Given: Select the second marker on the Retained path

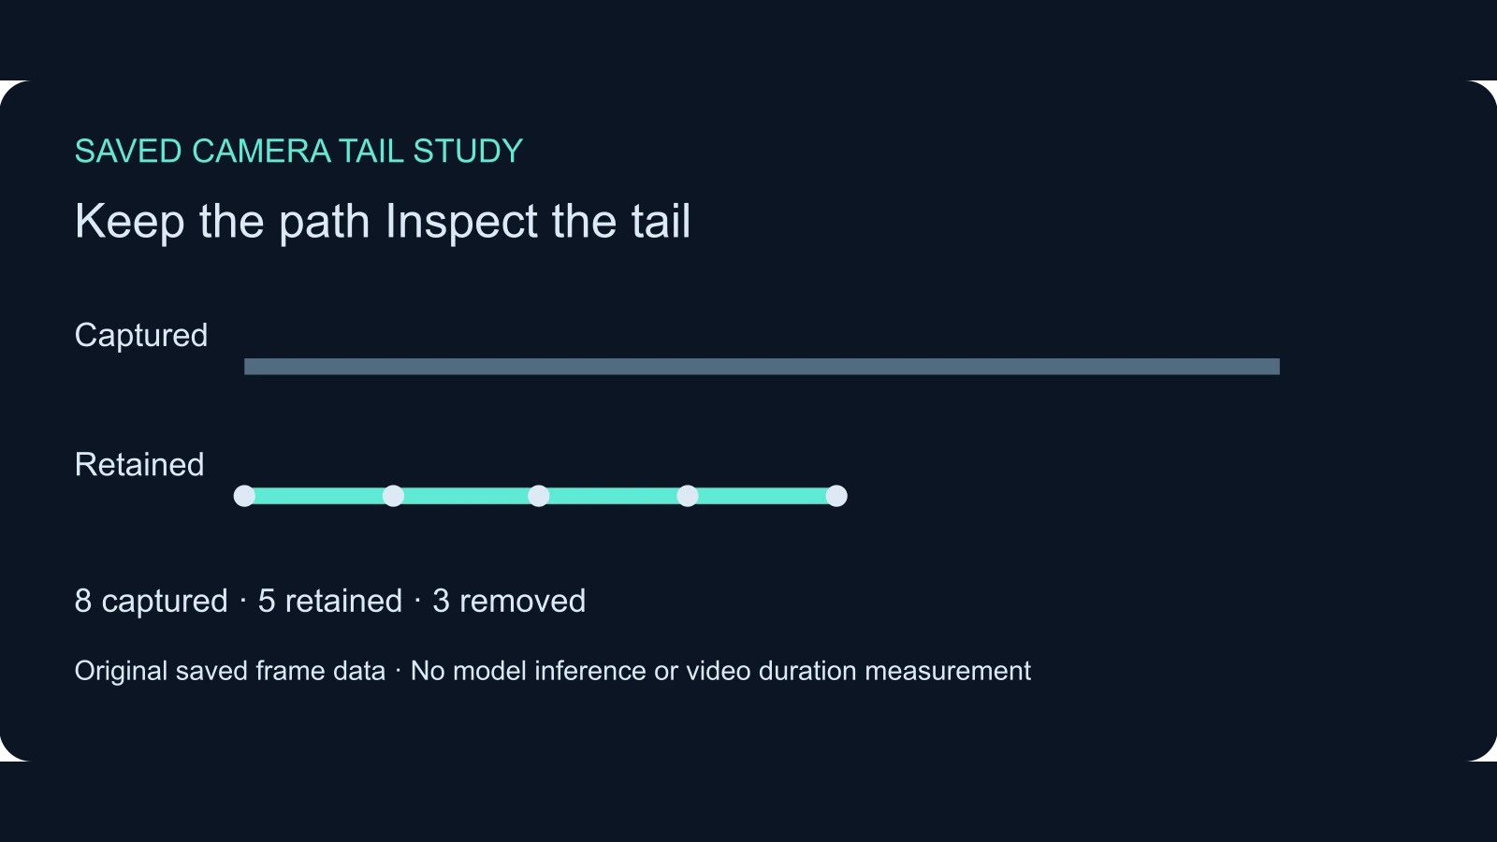Looking at the screenshot, I should (394, 496).
